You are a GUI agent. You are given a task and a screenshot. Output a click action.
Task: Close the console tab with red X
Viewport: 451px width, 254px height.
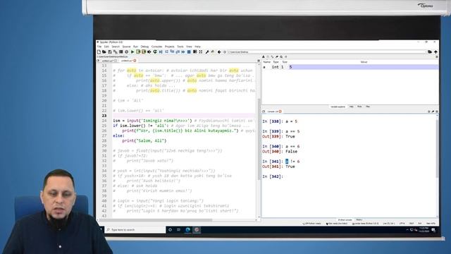point(280,111)
